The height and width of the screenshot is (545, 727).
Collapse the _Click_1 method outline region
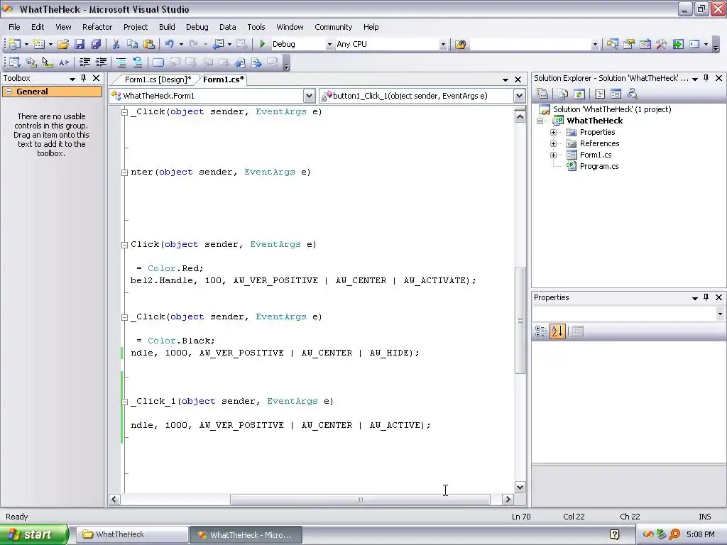click(124, 402)
